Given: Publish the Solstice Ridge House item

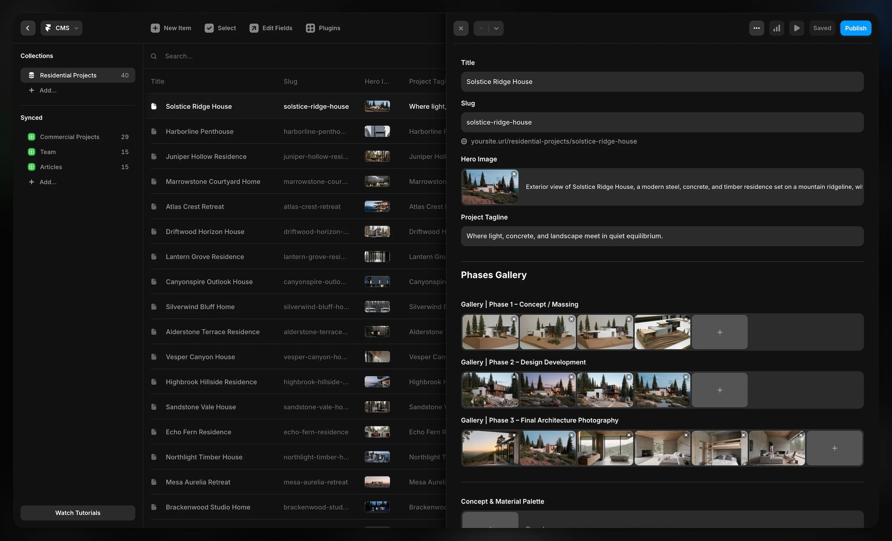Looking at the screenshot, I should 856,28.
